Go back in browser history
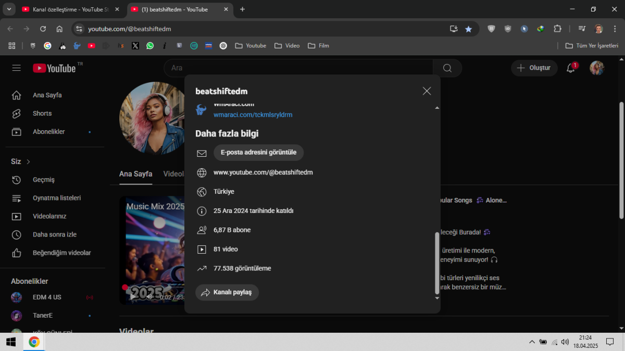This screenshot has width=625, height=351. [10, 29]
